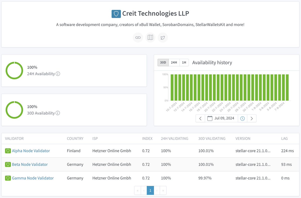The height and width of the screenshot is (198, 301).
Task: Click 0.72 index in Beta Node row
Action: coord(146,164)
